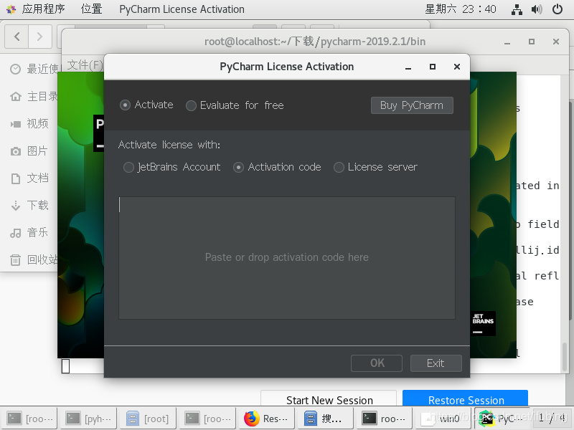Switch to roo... terminal taskbar item
The height and width of the screenshot is (430, 574).
[x=385, y=419]
